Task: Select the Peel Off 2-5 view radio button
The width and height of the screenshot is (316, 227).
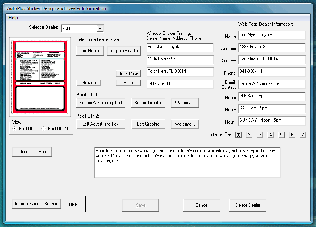Action: tap(43, 128)
